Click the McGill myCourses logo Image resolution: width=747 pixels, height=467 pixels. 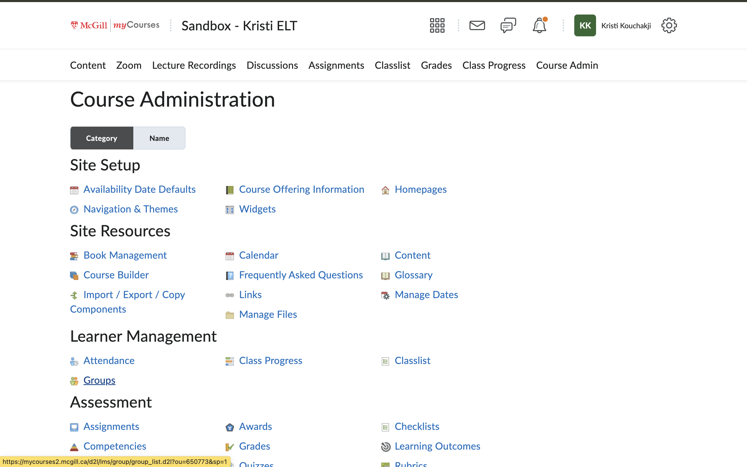(x=115, y=25)
